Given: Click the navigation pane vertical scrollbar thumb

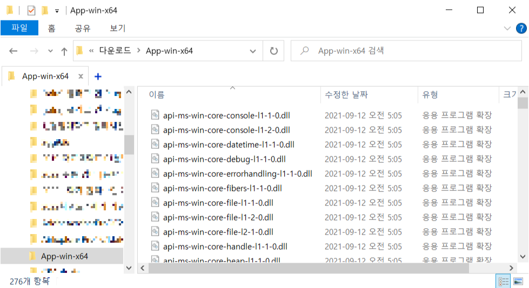Looking at the screenshot, I should pos(129,145).
